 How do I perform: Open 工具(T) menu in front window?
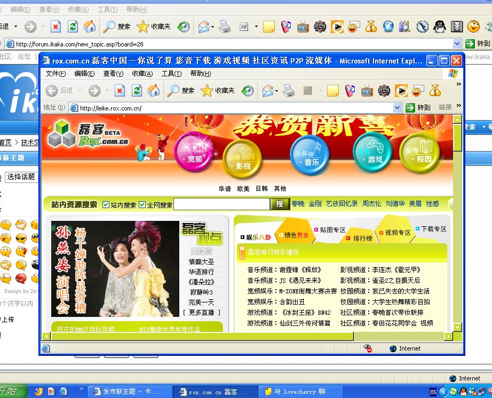click(171, 74)
